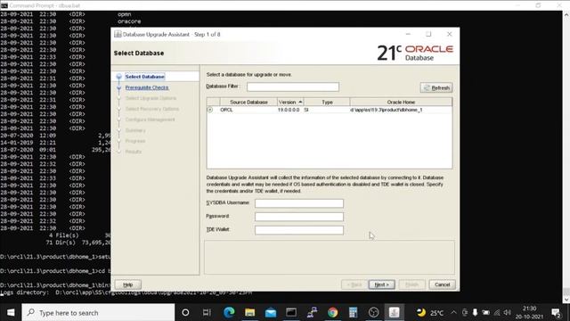Open the notification action center
The height and width of the screenshot is (321, 570).
pos(556,313)
